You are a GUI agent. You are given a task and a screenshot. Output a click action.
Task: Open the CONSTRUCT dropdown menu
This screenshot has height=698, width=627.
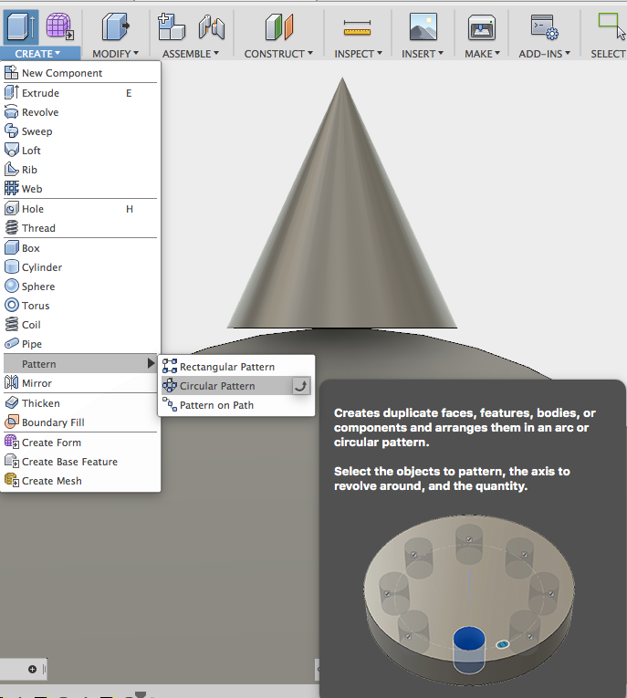tap(278, 54)
